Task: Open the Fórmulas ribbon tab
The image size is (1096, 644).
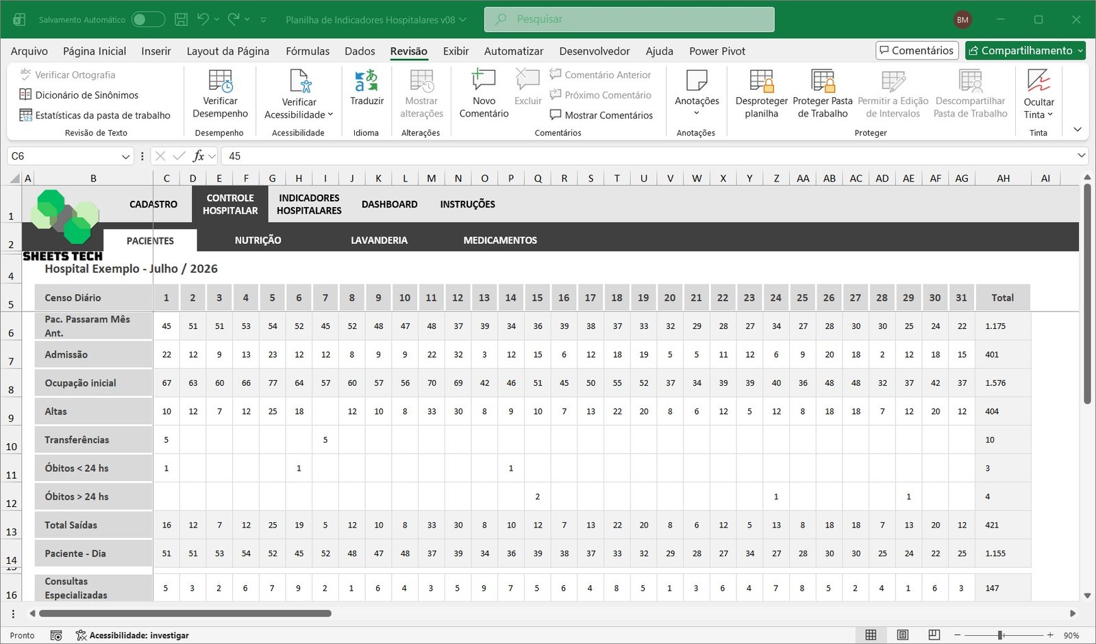Action: coord(308,51)
